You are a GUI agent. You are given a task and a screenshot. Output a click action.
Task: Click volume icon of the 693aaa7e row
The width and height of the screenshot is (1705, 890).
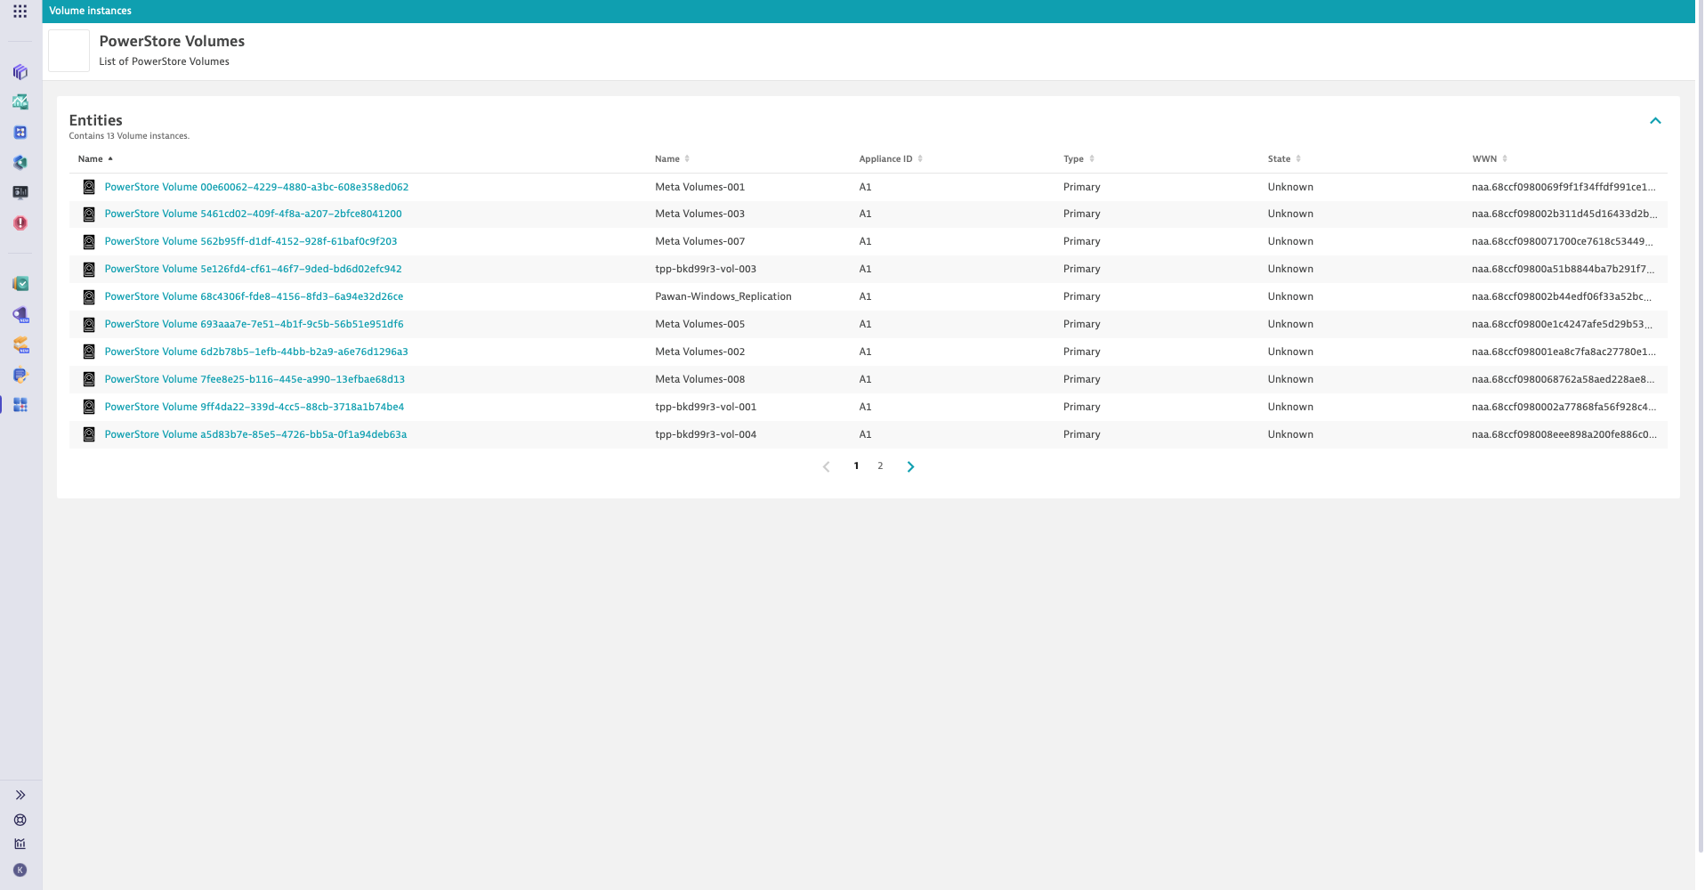coord(89,325)
